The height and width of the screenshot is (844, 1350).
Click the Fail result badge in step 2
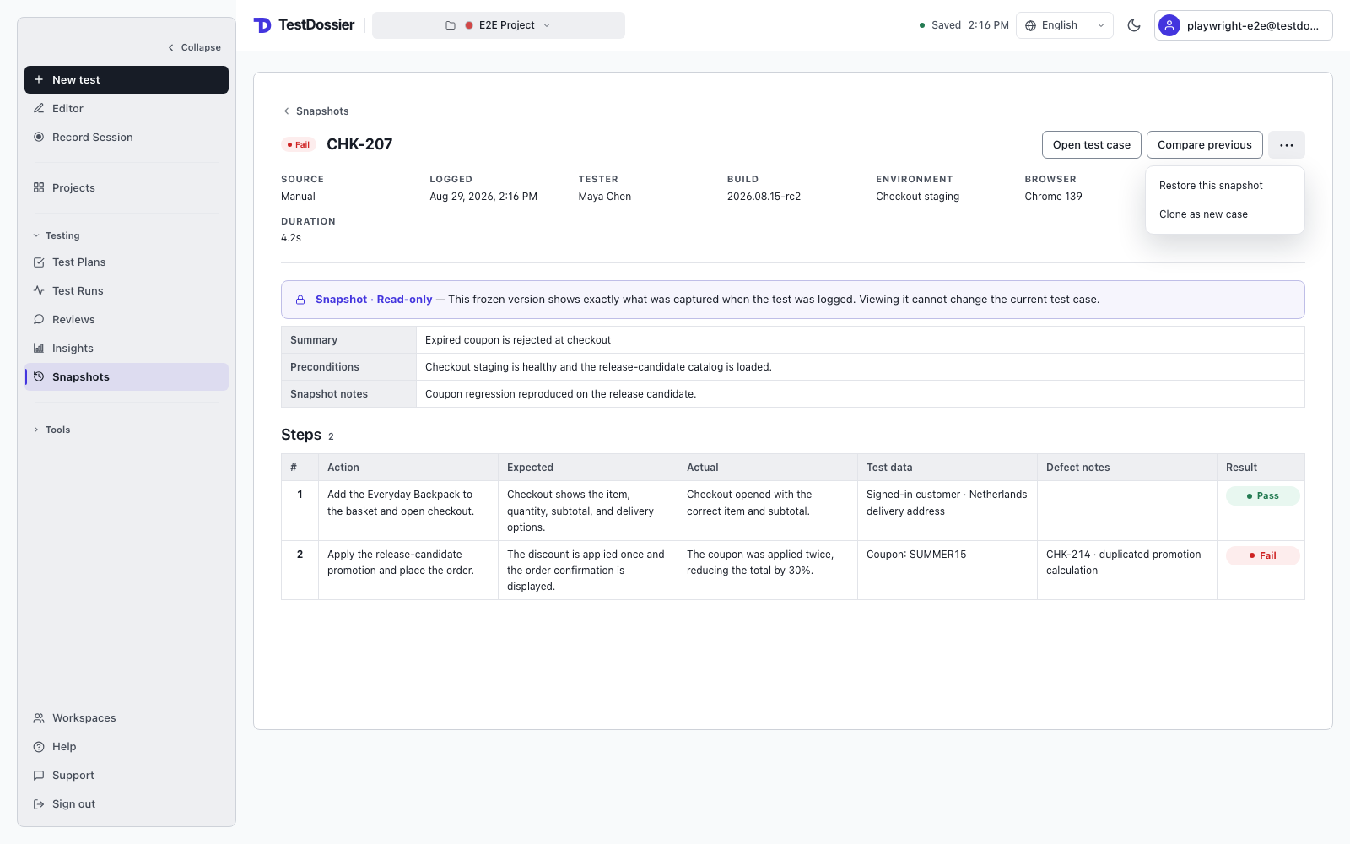pyautogui.click(x=1262, y=555)
